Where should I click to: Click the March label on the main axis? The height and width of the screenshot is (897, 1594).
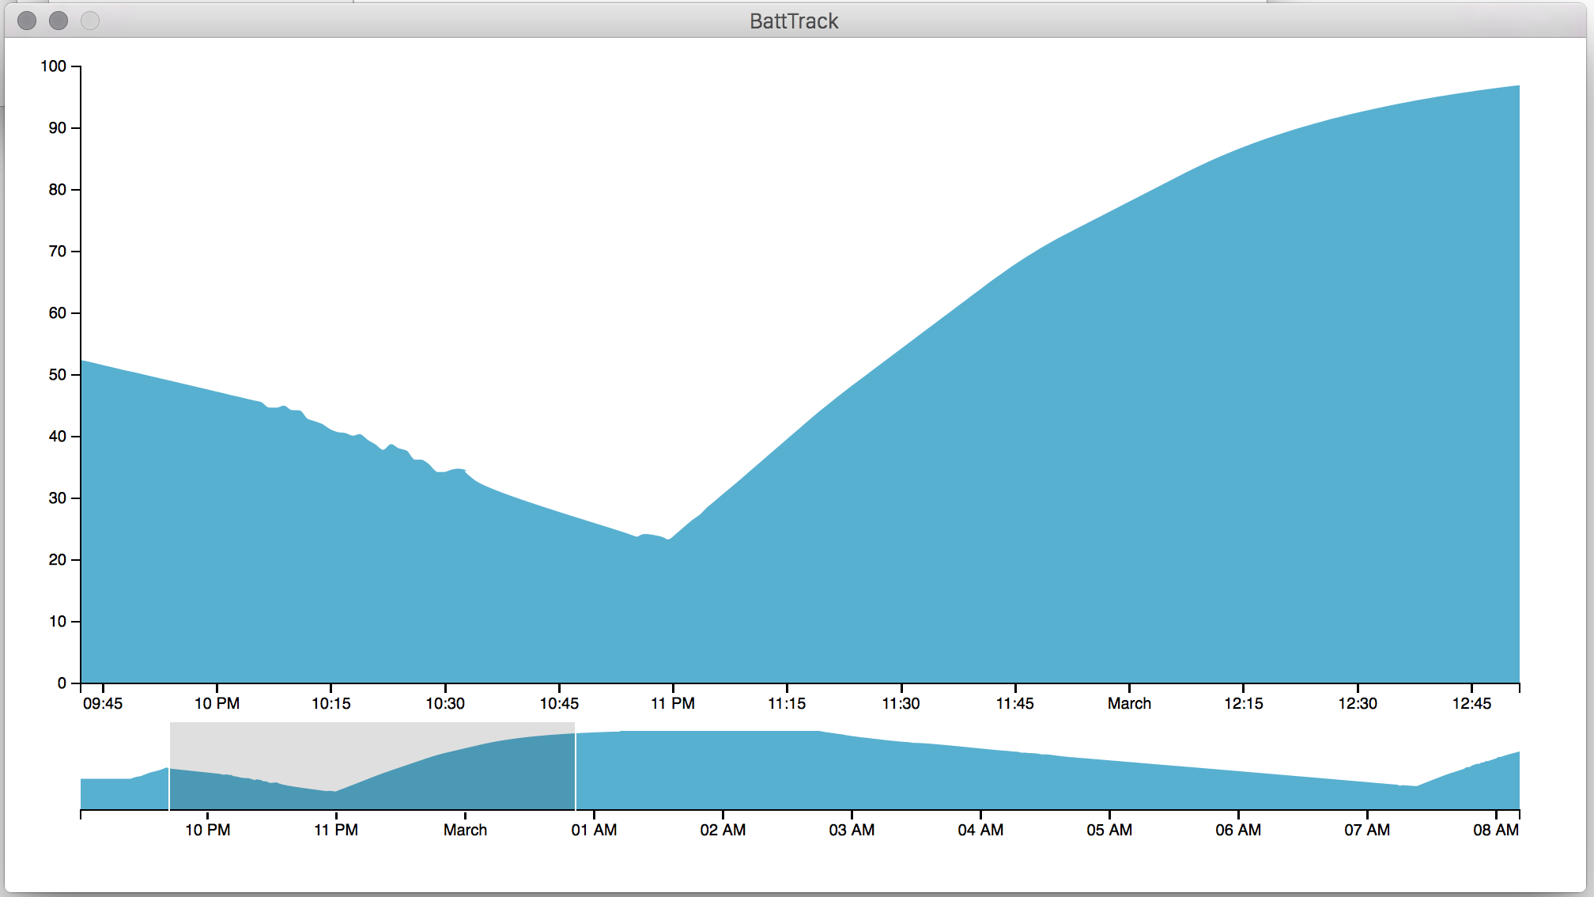[x=1129, y=702]
